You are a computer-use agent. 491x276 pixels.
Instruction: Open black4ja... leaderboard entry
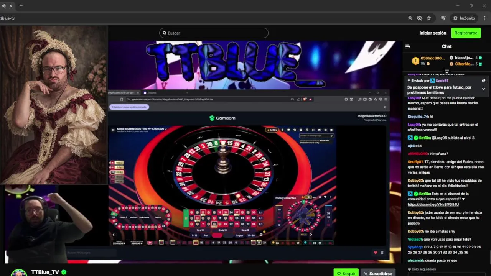[464, 58]
